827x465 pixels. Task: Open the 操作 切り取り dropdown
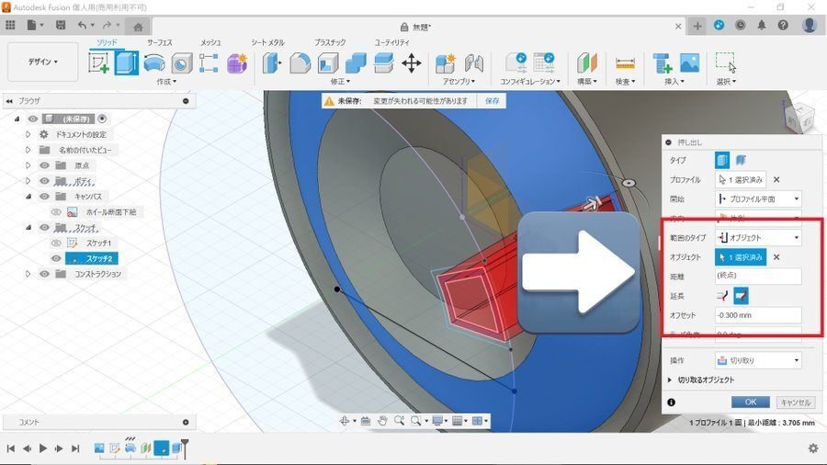[758, 360]
